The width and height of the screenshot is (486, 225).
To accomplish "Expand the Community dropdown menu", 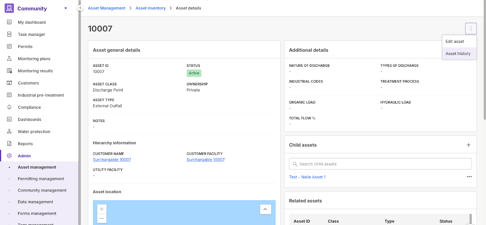I will pyautogui.click(x=66, y=9).
